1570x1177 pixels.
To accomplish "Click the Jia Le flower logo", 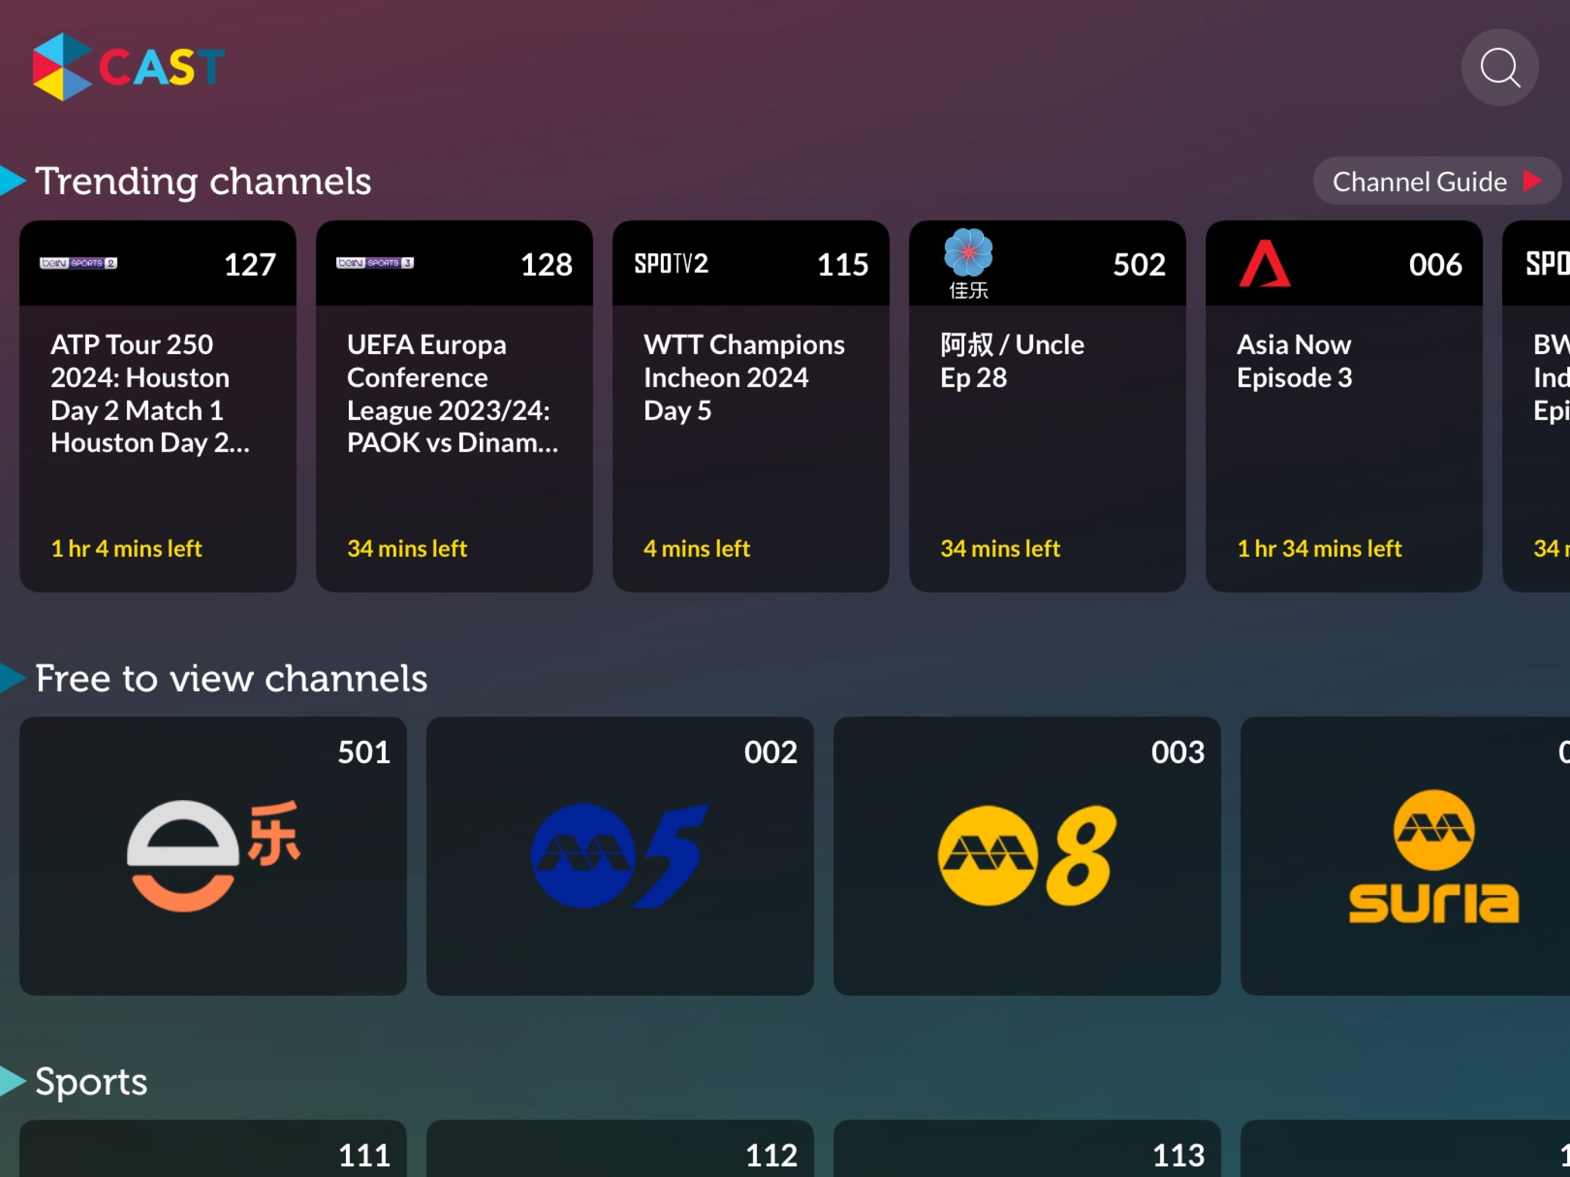I will tap(968, 263).
